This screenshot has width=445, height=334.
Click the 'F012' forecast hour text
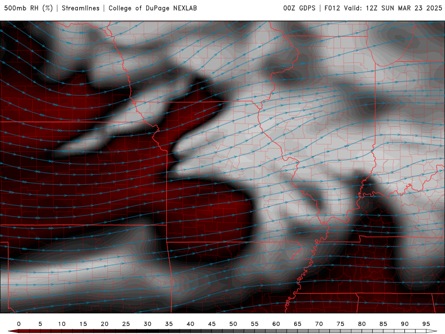332,8
